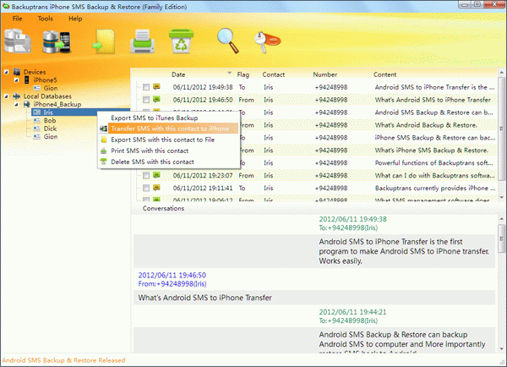Image resolution: width=507 pixels, height=367 pixels.
Task: Open the Tools menu
Action: [46, 19]
